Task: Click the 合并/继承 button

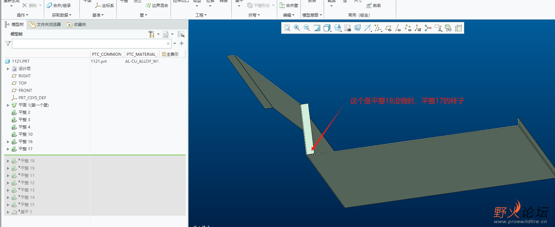Action: tap(59, 6)
